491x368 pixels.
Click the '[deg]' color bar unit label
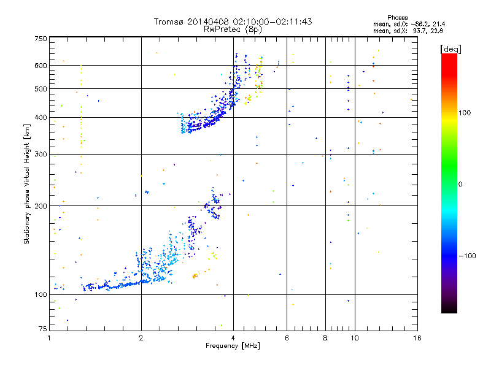pyautogui.click(x=450, y=49)
